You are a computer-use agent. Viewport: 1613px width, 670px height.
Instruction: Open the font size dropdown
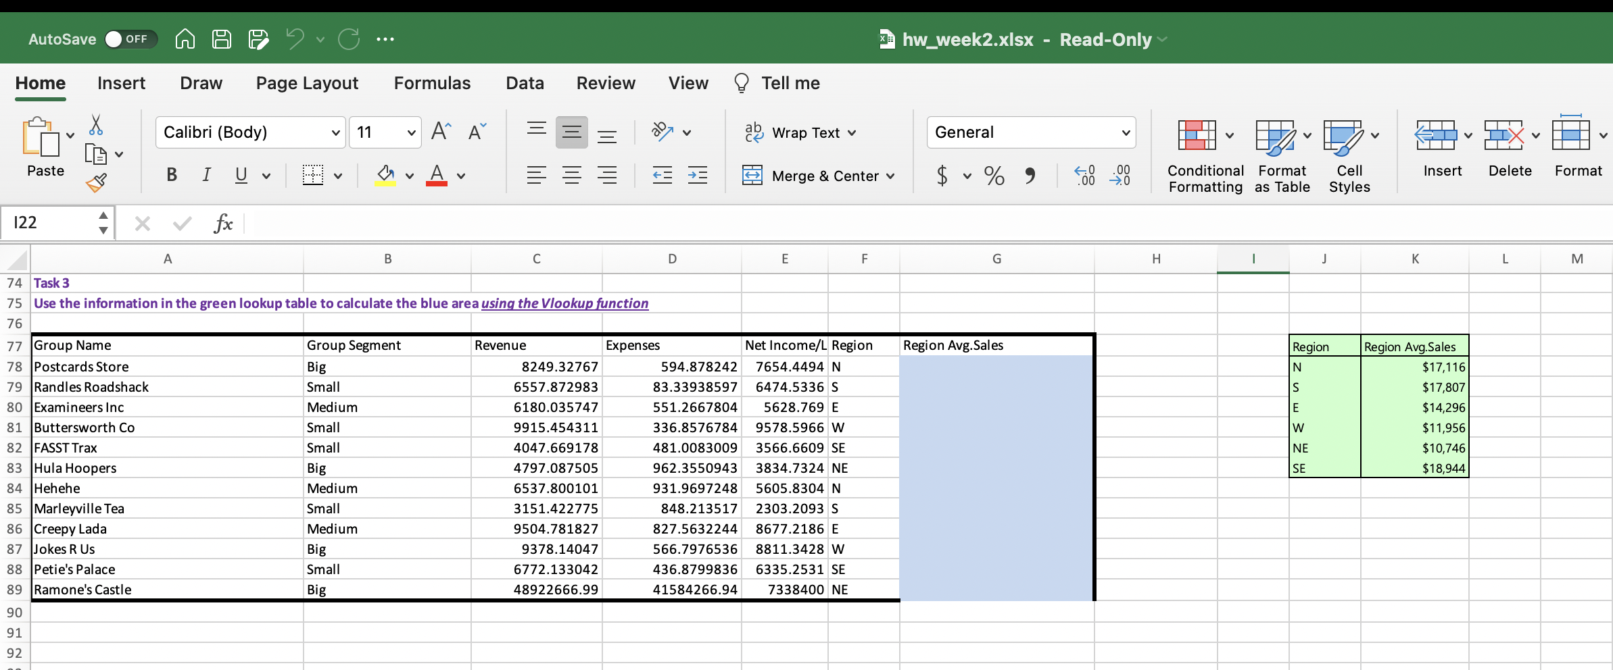click(410, 132)
